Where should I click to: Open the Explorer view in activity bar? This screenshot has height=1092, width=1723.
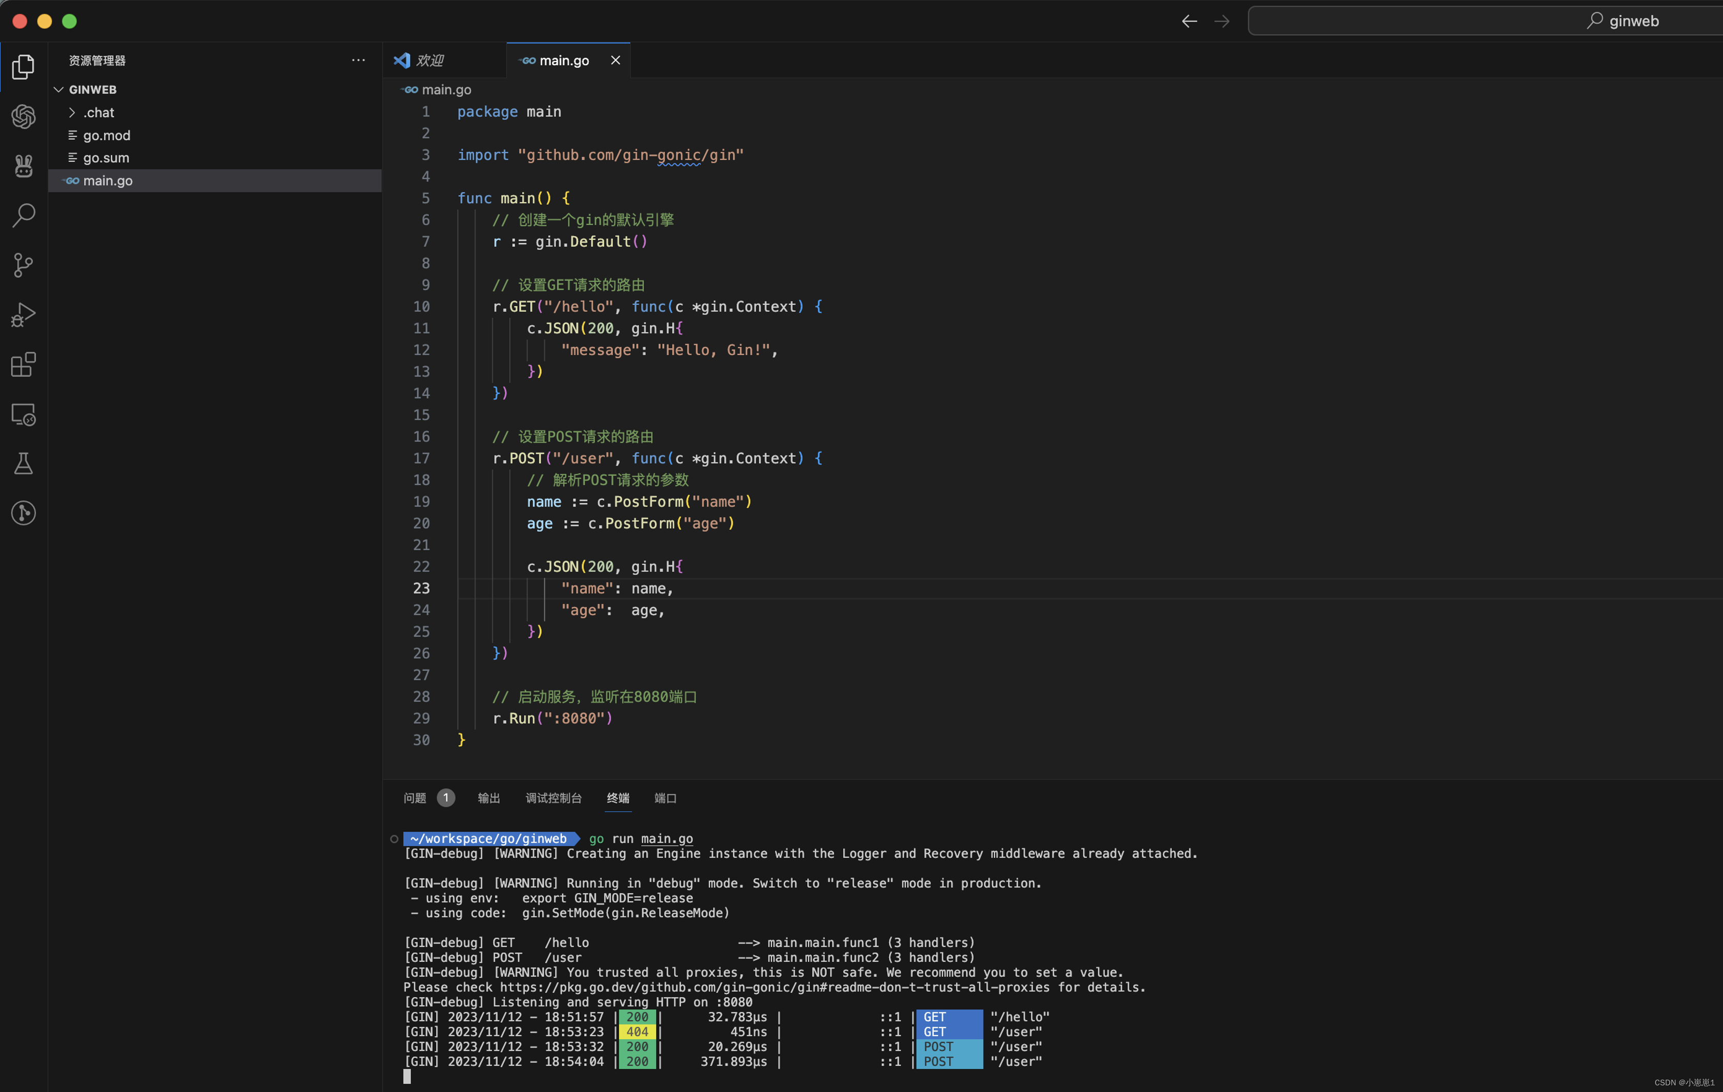click(24, 67)
